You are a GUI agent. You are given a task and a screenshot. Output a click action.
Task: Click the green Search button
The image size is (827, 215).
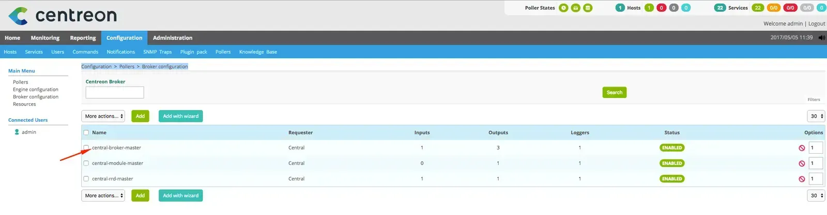(615, 92)
